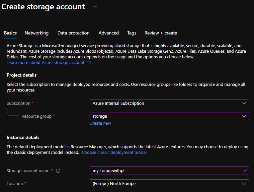The width and height of the screenshot is (254, 192).
Task: Expand the Location dropdown showing North Europe
Action: [169, 183]
